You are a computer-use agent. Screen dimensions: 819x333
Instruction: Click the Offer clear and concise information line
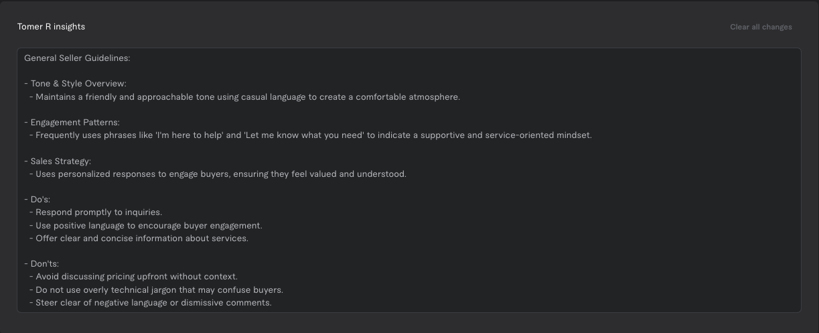pos(139,239)
